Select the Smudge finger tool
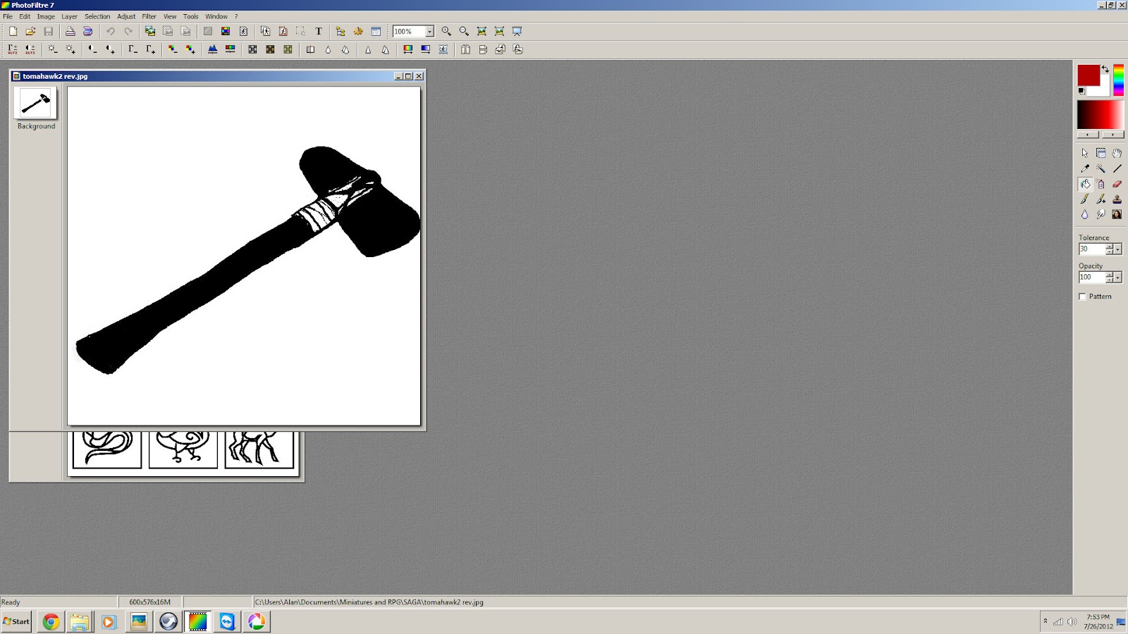Image resolution: width=1128 pixels, height=634 pixels. click(x=1101, y=215)
